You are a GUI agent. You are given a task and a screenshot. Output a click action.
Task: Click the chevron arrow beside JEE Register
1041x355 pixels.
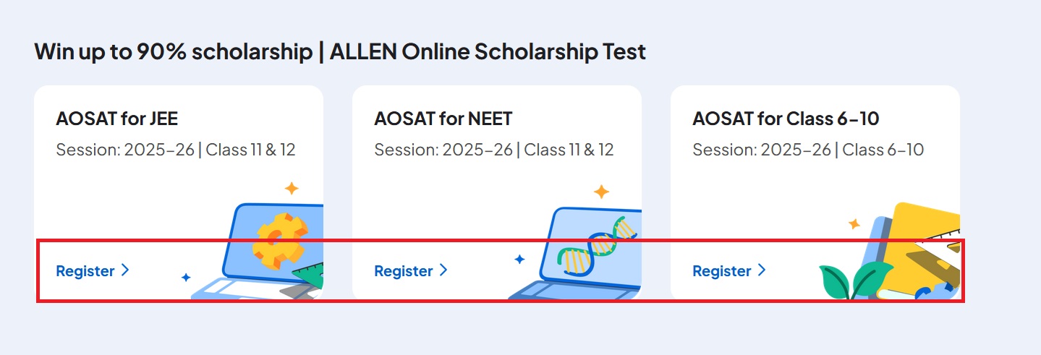point(125,270)
